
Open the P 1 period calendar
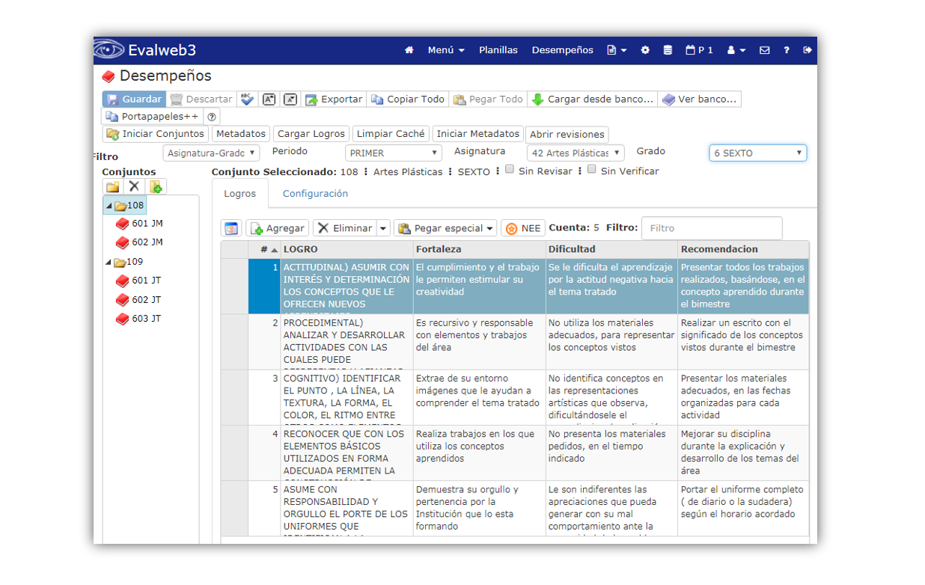[x=700, y=50]
